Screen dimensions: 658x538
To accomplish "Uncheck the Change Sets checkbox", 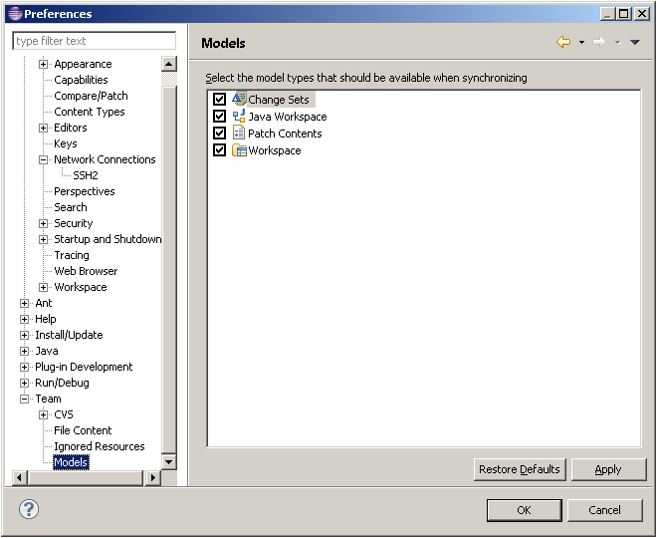I will tap(219, 99).
